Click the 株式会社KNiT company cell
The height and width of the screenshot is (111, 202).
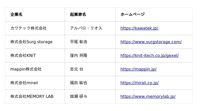point(23,55)
